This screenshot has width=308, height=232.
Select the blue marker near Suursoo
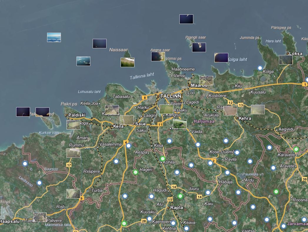25,164
